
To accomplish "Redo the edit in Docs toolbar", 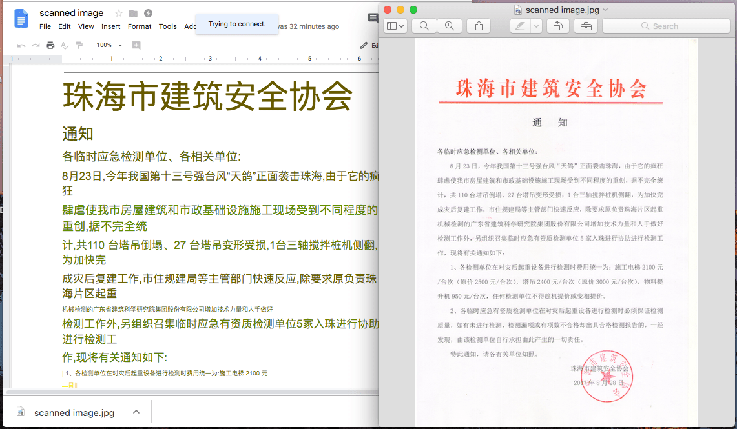I will click(36, 46).
